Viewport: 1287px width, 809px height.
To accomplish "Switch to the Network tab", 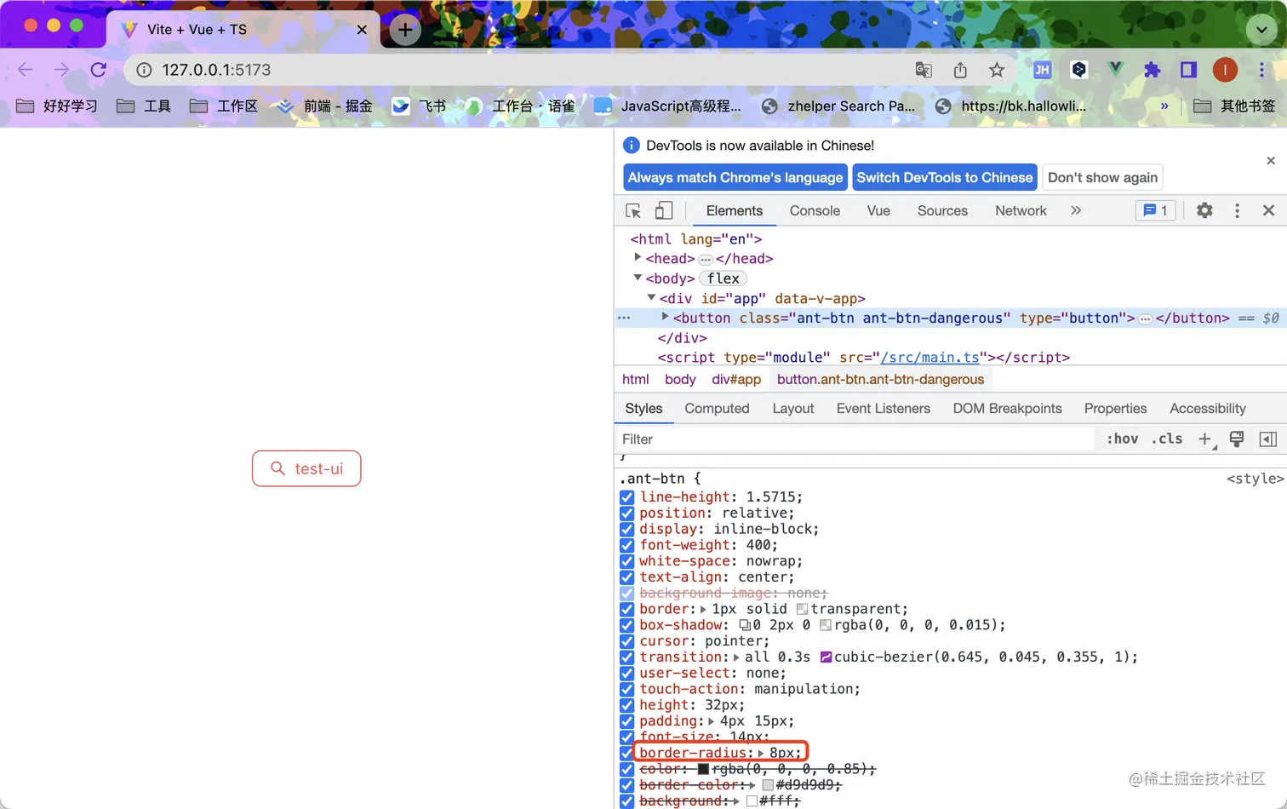I will coord(1021,210).
